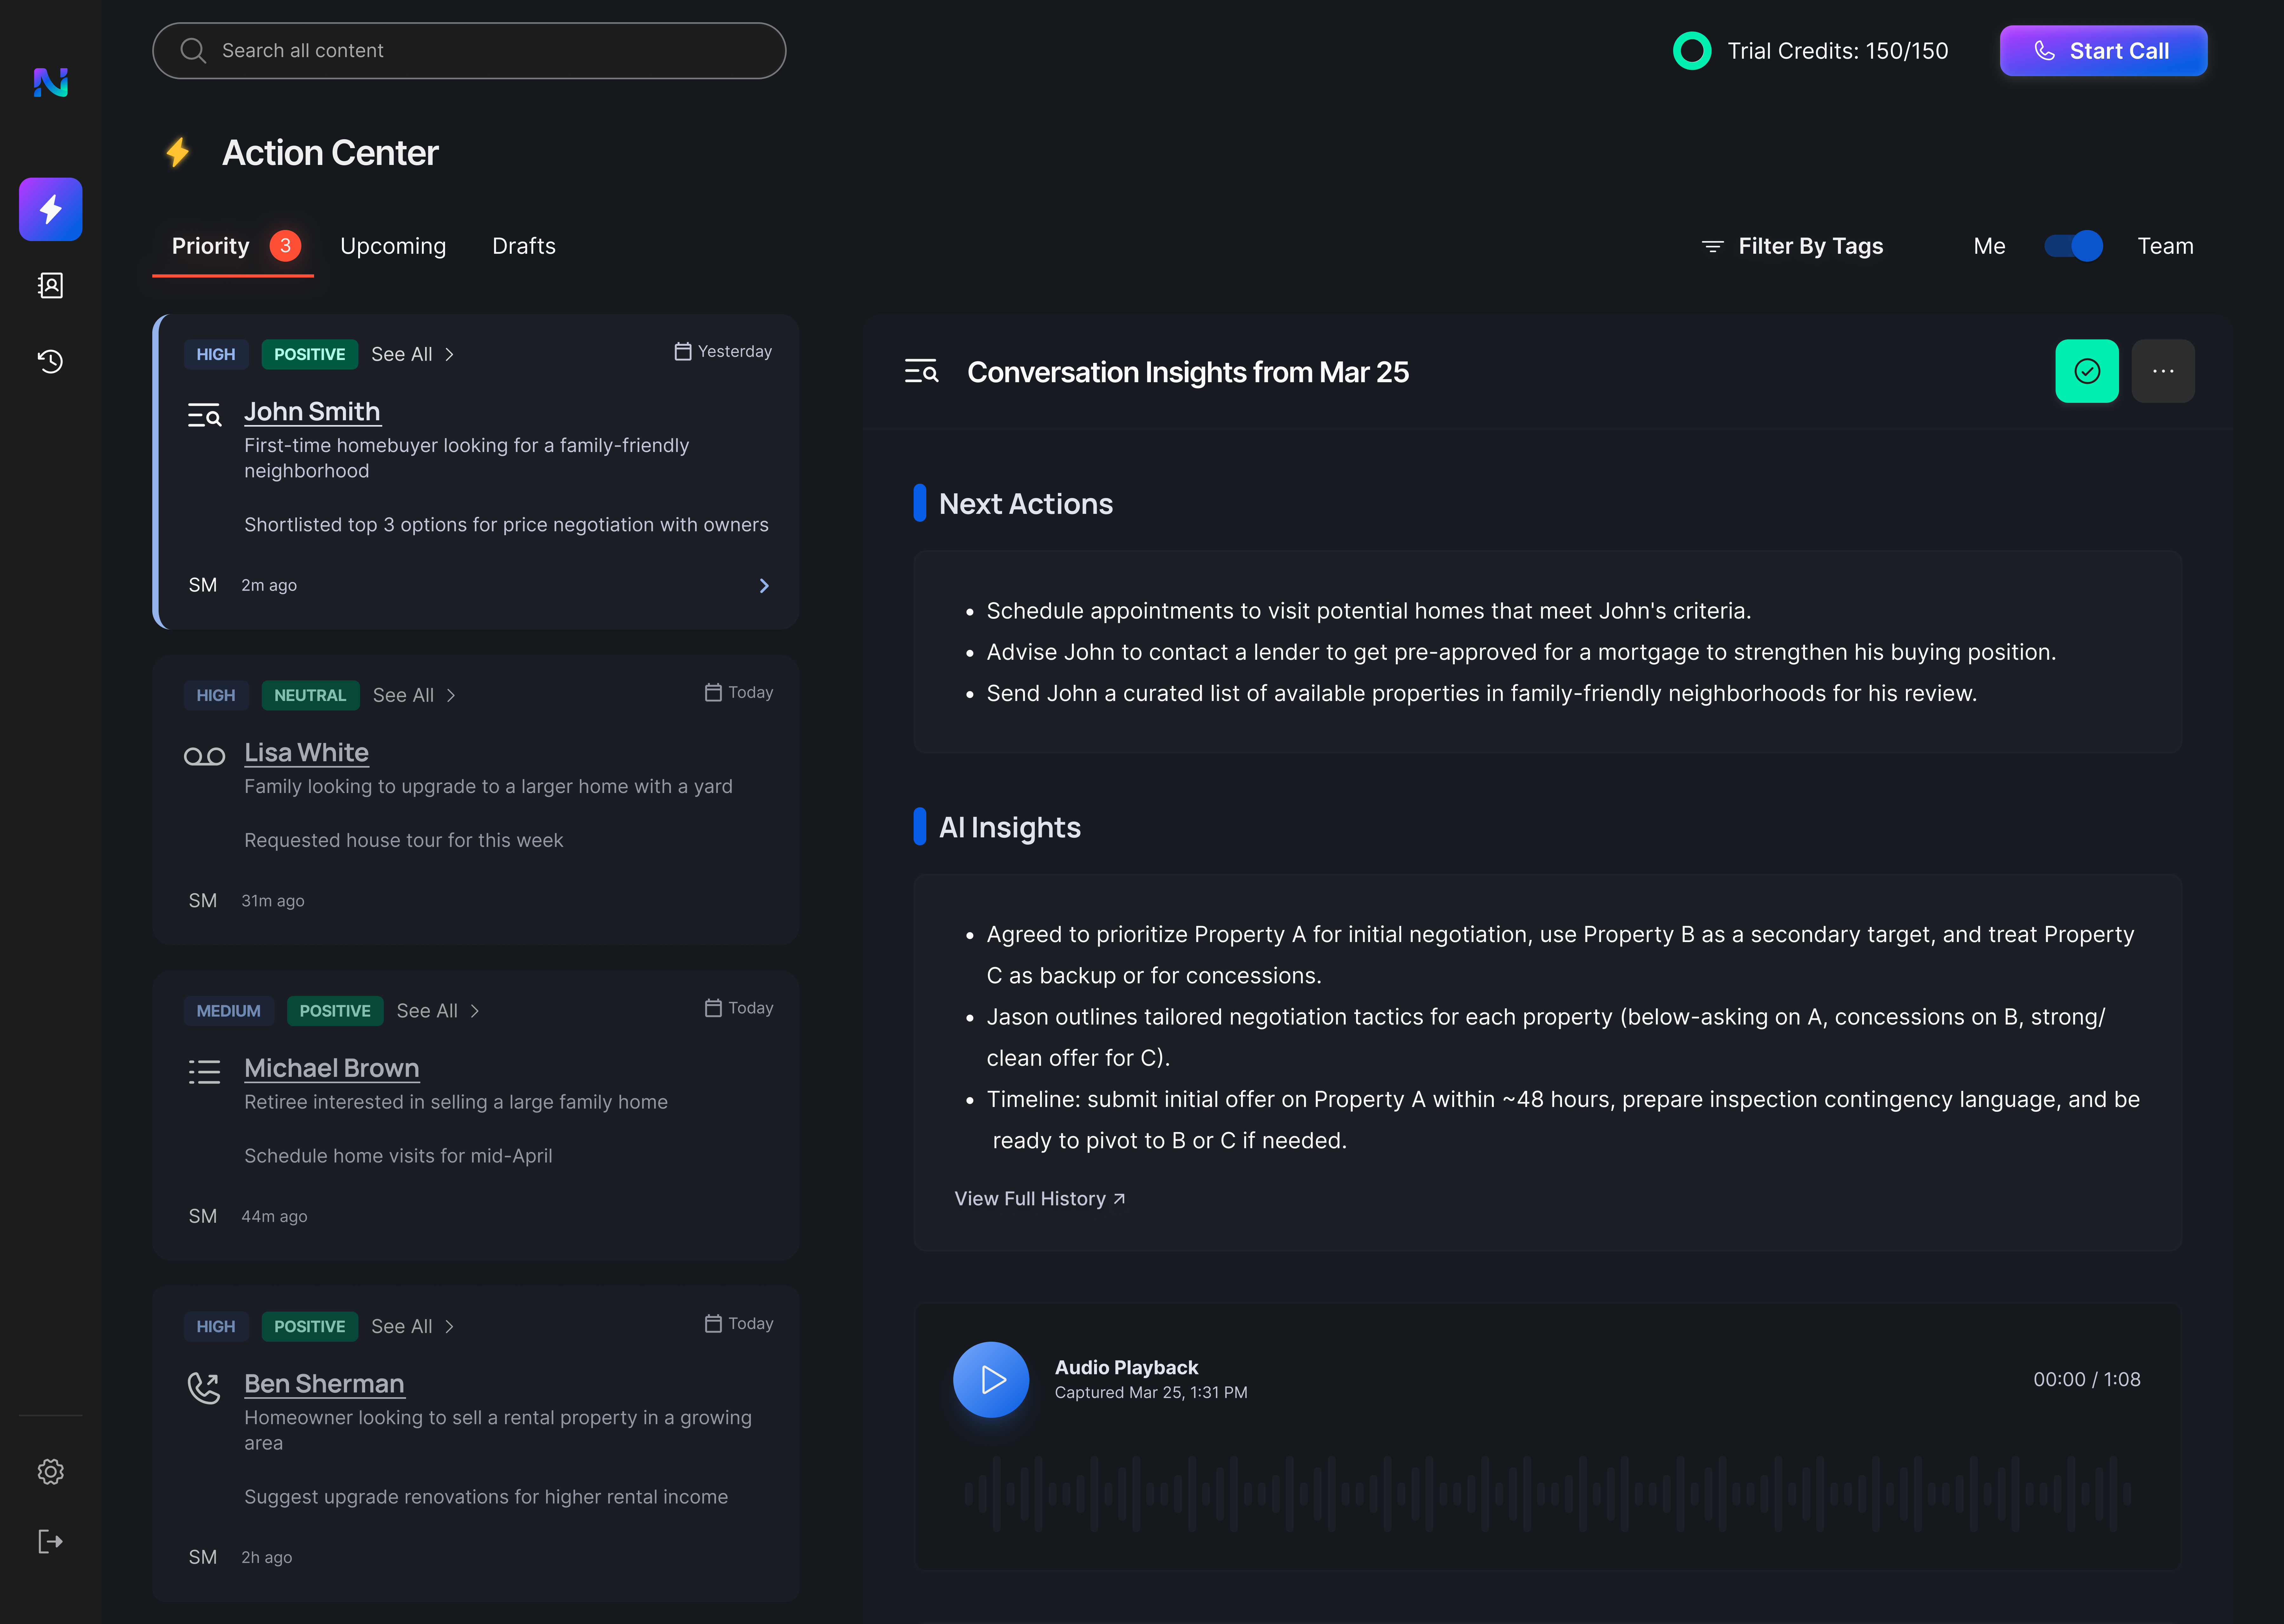Open Action Center lightning bolt sidebar icon

click(x=51, y=209)
